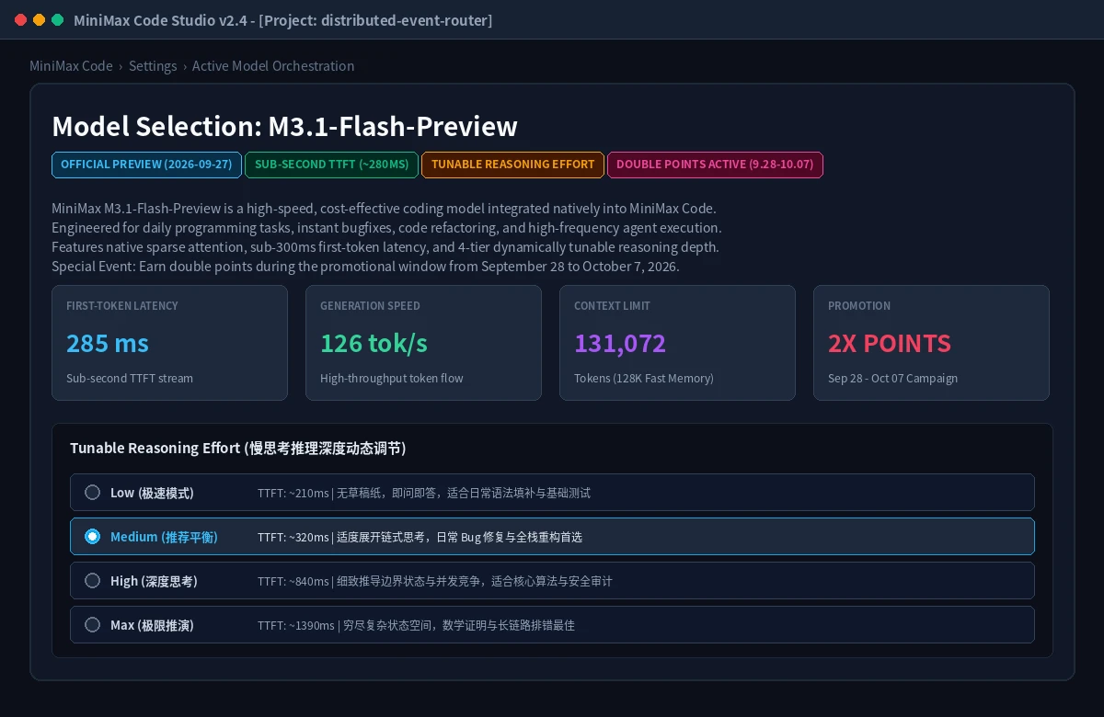Click the 2X POINTS value
1104x717 pixels.
pos(890,343)
